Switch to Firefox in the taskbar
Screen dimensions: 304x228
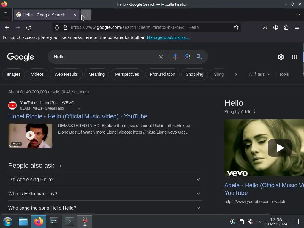coord(39,221)
